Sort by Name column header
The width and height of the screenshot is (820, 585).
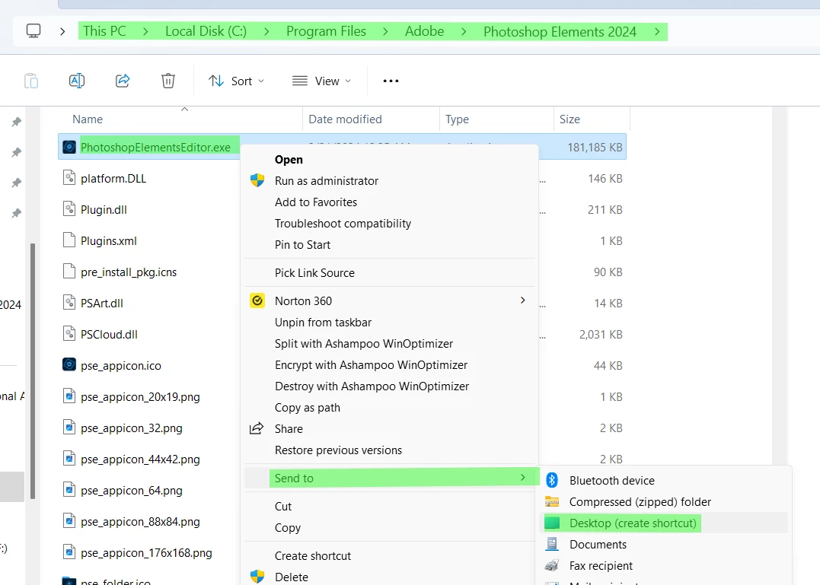(88, 119)
